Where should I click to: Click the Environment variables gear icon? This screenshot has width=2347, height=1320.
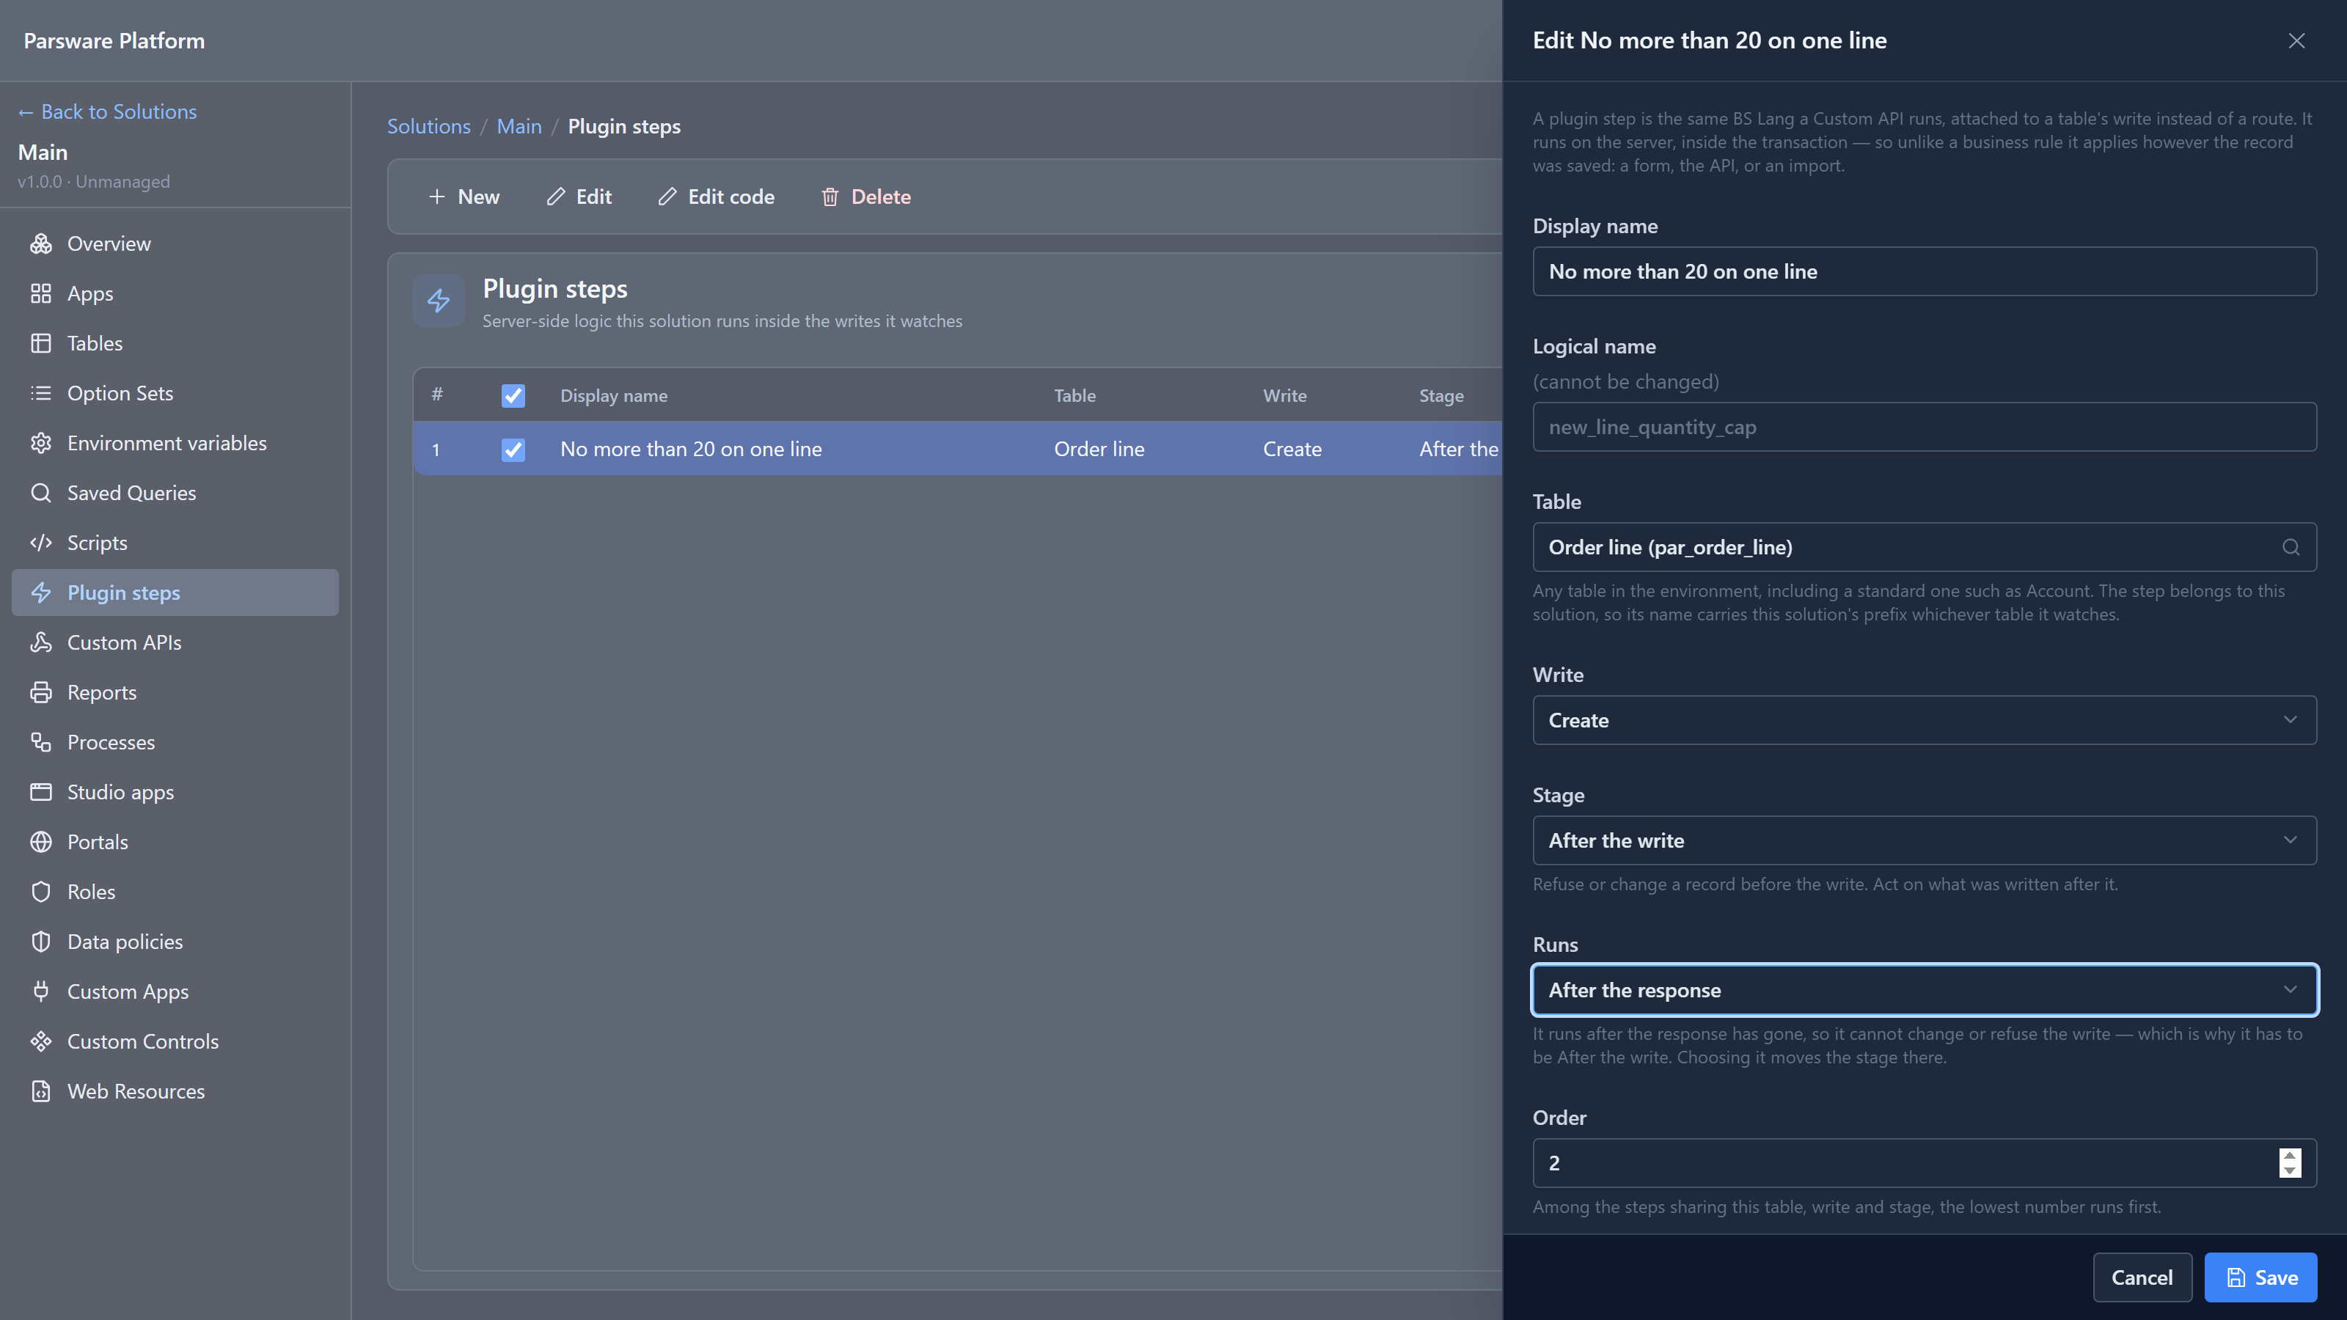(41, 443)
